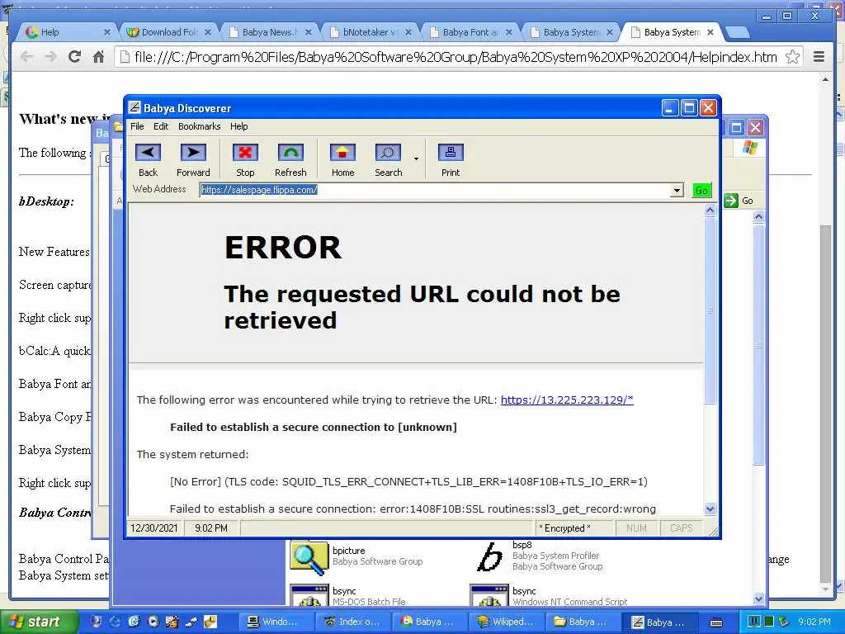Click the Print icon in Babya Discoverer

[x=451, y=153]
